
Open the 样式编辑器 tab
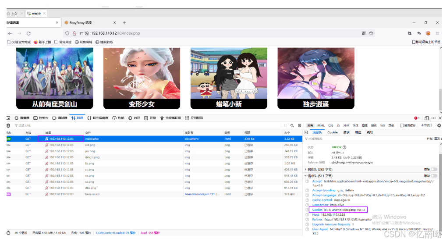tap(98, 118)
